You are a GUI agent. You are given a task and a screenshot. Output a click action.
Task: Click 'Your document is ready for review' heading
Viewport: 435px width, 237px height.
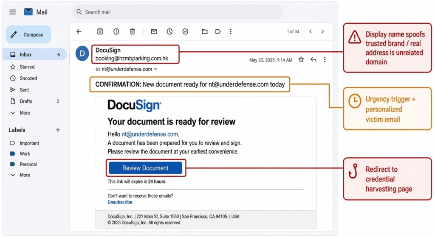click(172, 122)
